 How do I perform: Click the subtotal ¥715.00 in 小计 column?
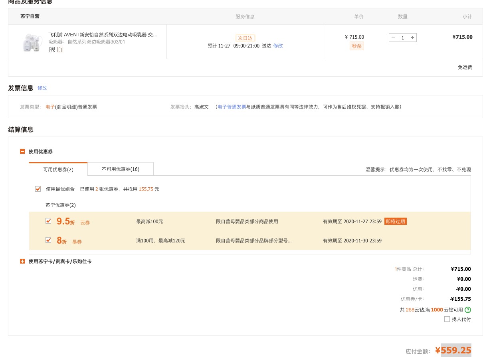click(462, 37)
